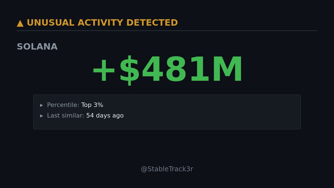Select the word UNUSUAL in the heading
The height and width of the screenshot is (188, 334).
[50, 23]
